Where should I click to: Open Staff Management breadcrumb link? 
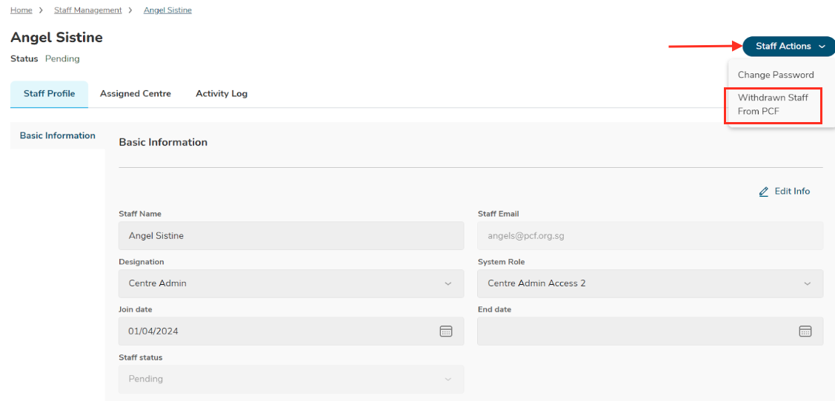tap(87, 10)
